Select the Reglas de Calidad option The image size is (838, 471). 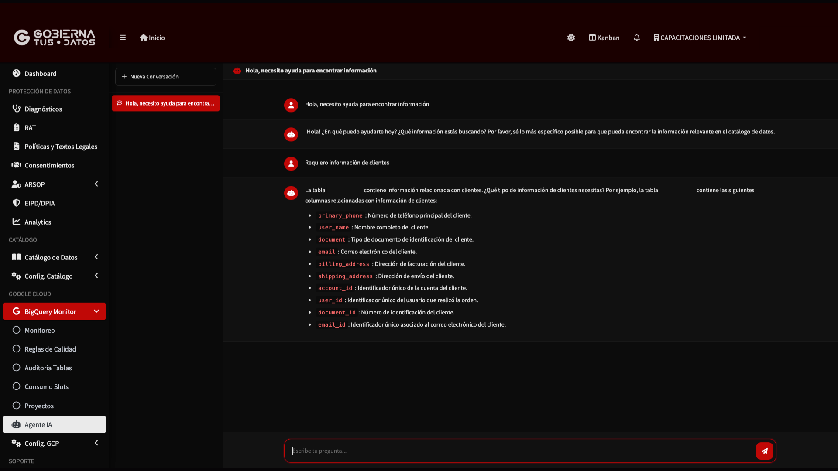[50, 349]
